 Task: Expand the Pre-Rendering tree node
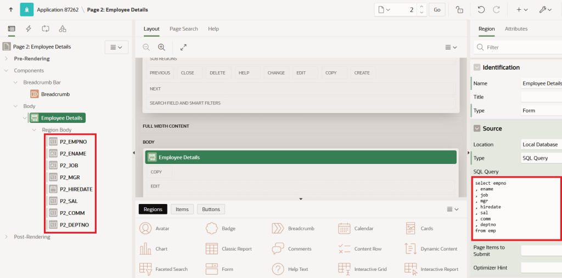click(x=6, y=58)
